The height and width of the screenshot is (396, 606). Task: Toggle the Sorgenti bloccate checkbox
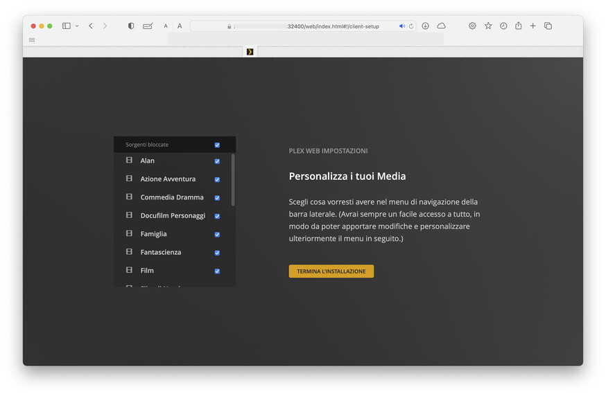pyautogui.click(x=217, y=145)
